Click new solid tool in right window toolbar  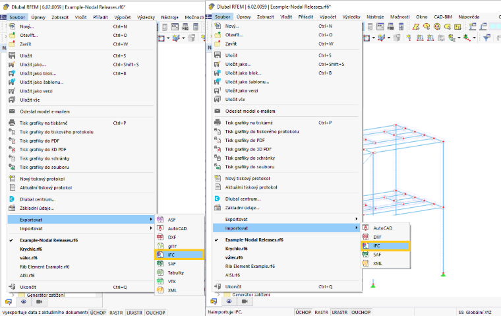point(382,38)
